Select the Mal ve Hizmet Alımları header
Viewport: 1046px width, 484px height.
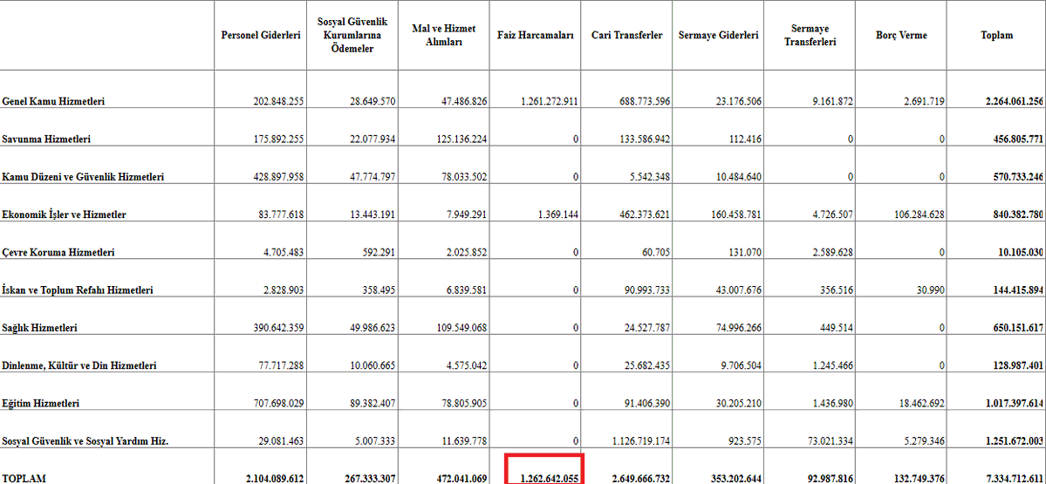tap(444, 36)
